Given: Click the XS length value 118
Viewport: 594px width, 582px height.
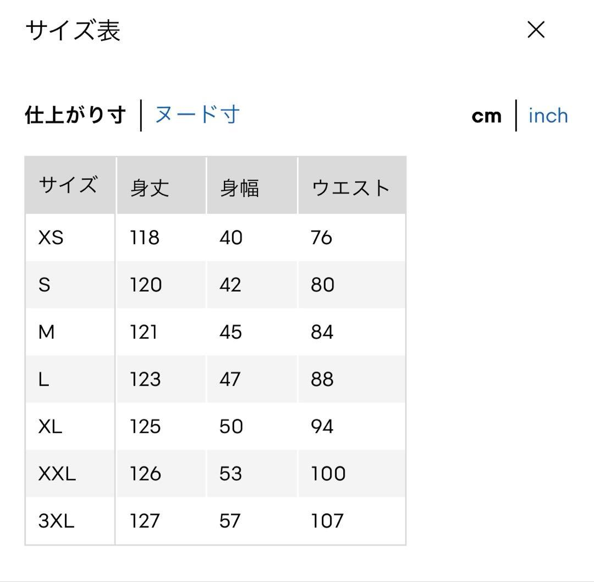Looking at the screenshot, I should pyautogui.click(x=144, y=238).
